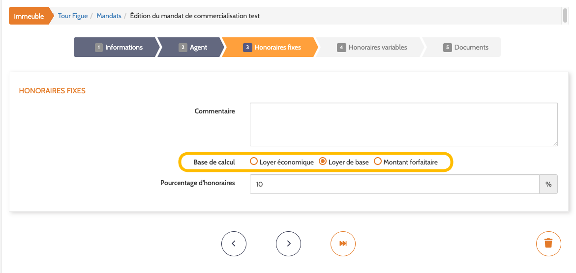Choose the Montant forfaitaire radio option
The image size is (576, 273).
[378, 161]
